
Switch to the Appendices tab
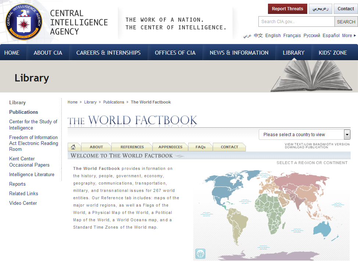[170, 147]
